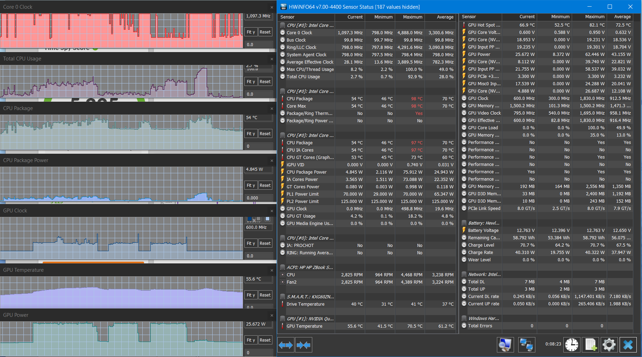Click the 0:08:23 elapsed time text

553,344
